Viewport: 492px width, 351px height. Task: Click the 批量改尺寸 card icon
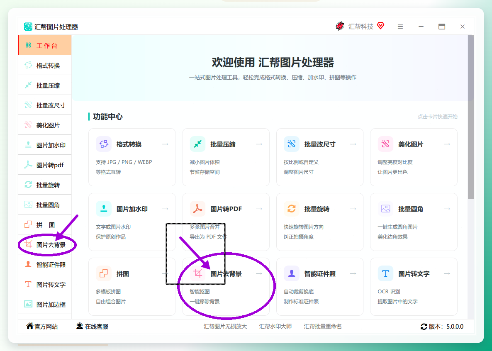pyautogui.click(x=292, y=144)
